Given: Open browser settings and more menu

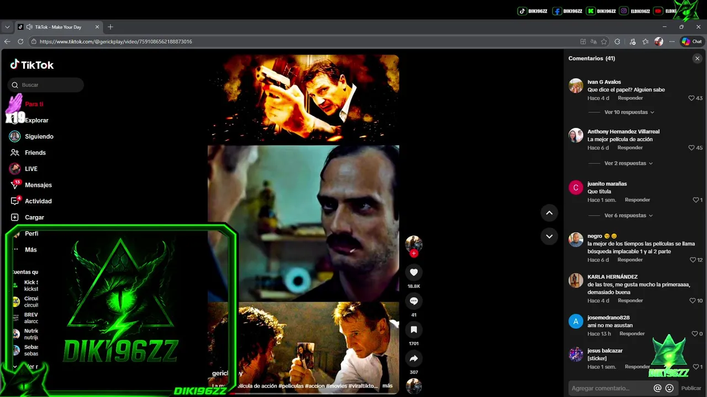Looking at the screenshot, I should 672,41.
